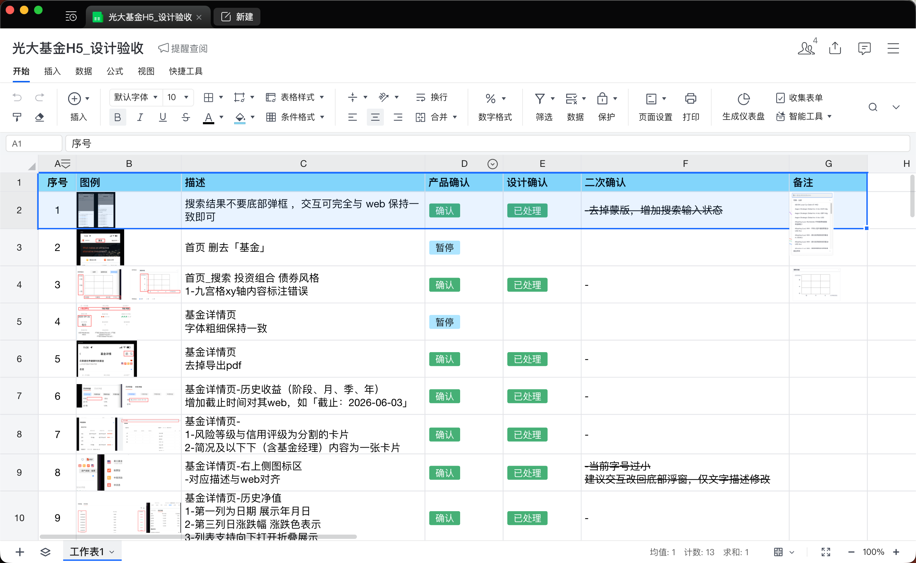Screen dimensions: 916x563
Task: Click the share upload icon
Action: tap(835, 48)
